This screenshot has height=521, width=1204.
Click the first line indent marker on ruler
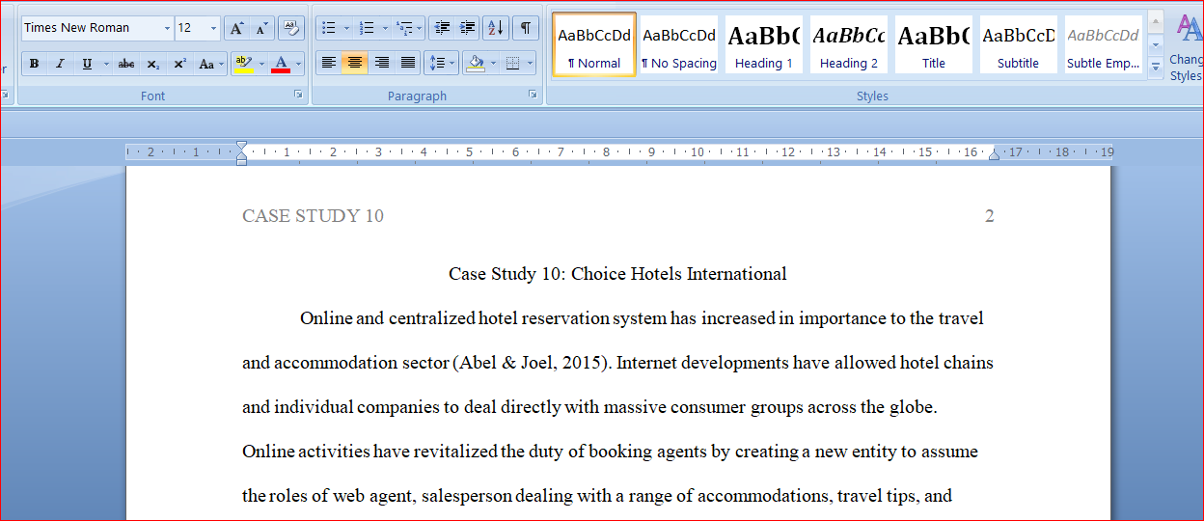(241, 148)
